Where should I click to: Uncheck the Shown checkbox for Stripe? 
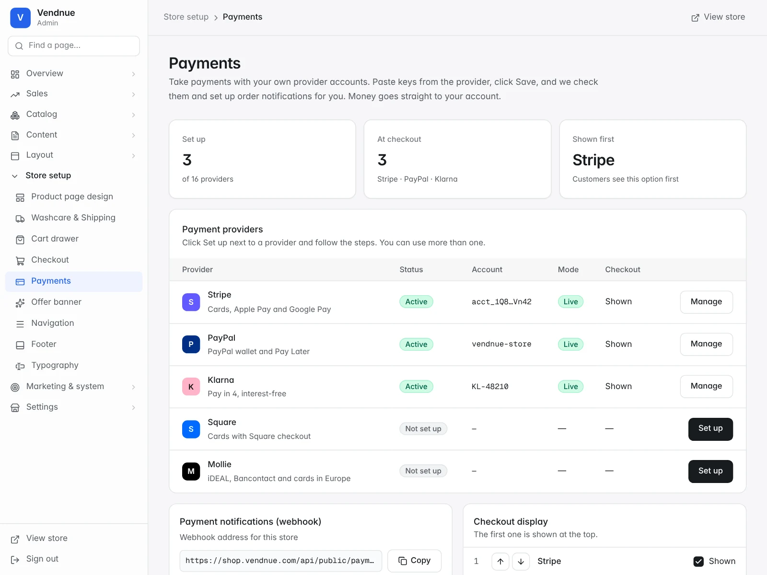click(698, 561)
